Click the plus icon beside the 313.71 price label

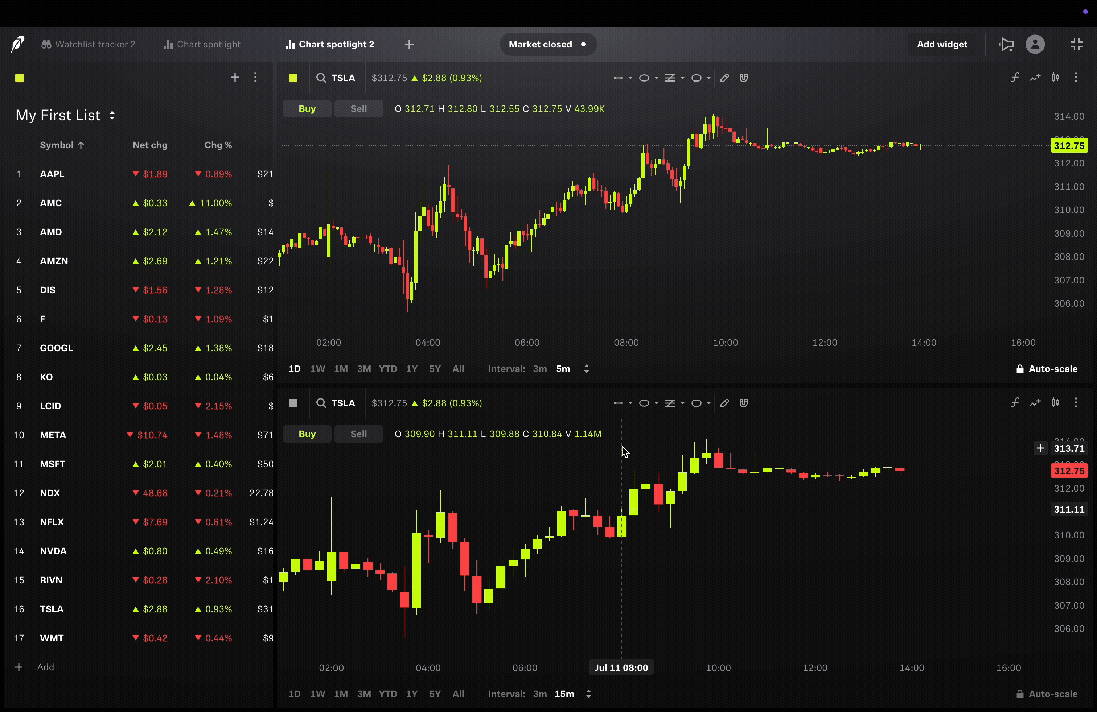point(1040,448)
